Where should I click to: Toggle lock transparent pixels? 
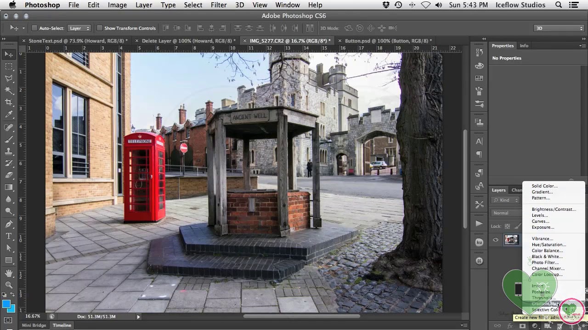[507, 226]
